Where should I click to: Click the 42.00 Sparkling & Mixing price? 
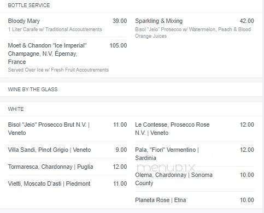[x=247, y=21]
